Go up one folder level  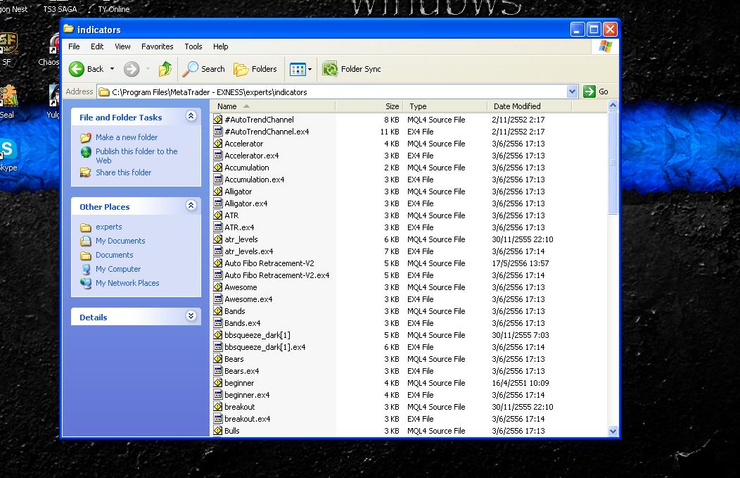(165, 69)
